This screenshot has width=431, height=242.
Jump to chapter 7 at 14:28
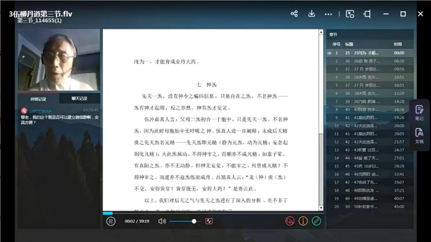(367, 101)
